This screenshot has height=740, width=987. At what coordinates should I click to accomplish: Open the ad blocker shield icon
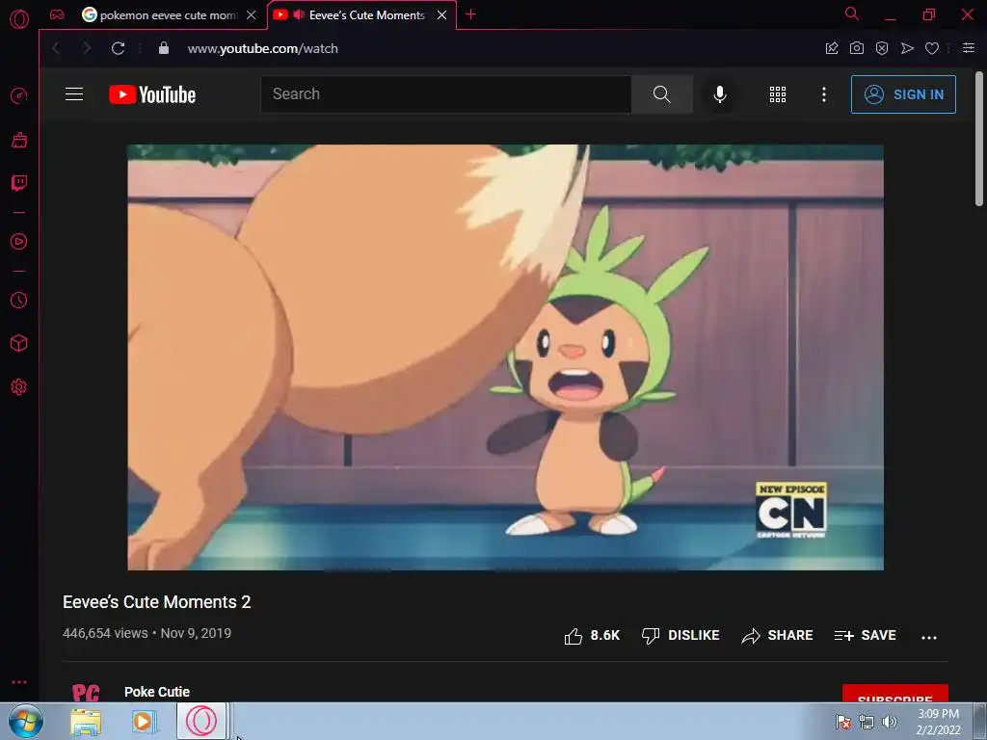coord(882,48)
